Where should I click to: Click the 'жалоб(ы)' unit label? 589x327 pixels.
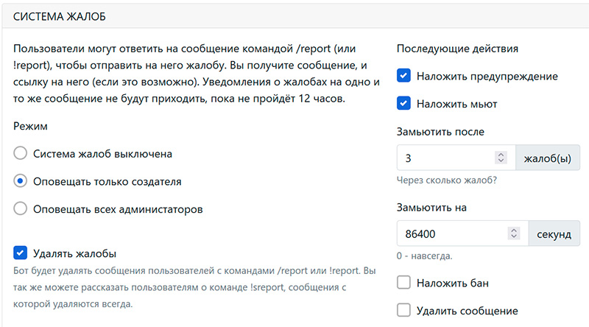tap(547, 158)
